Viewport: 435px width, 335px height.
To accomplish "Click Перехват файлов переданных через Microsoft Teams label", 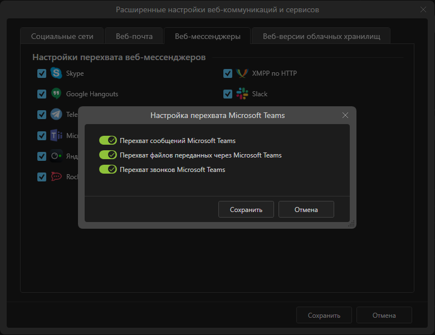I will 201,155.
